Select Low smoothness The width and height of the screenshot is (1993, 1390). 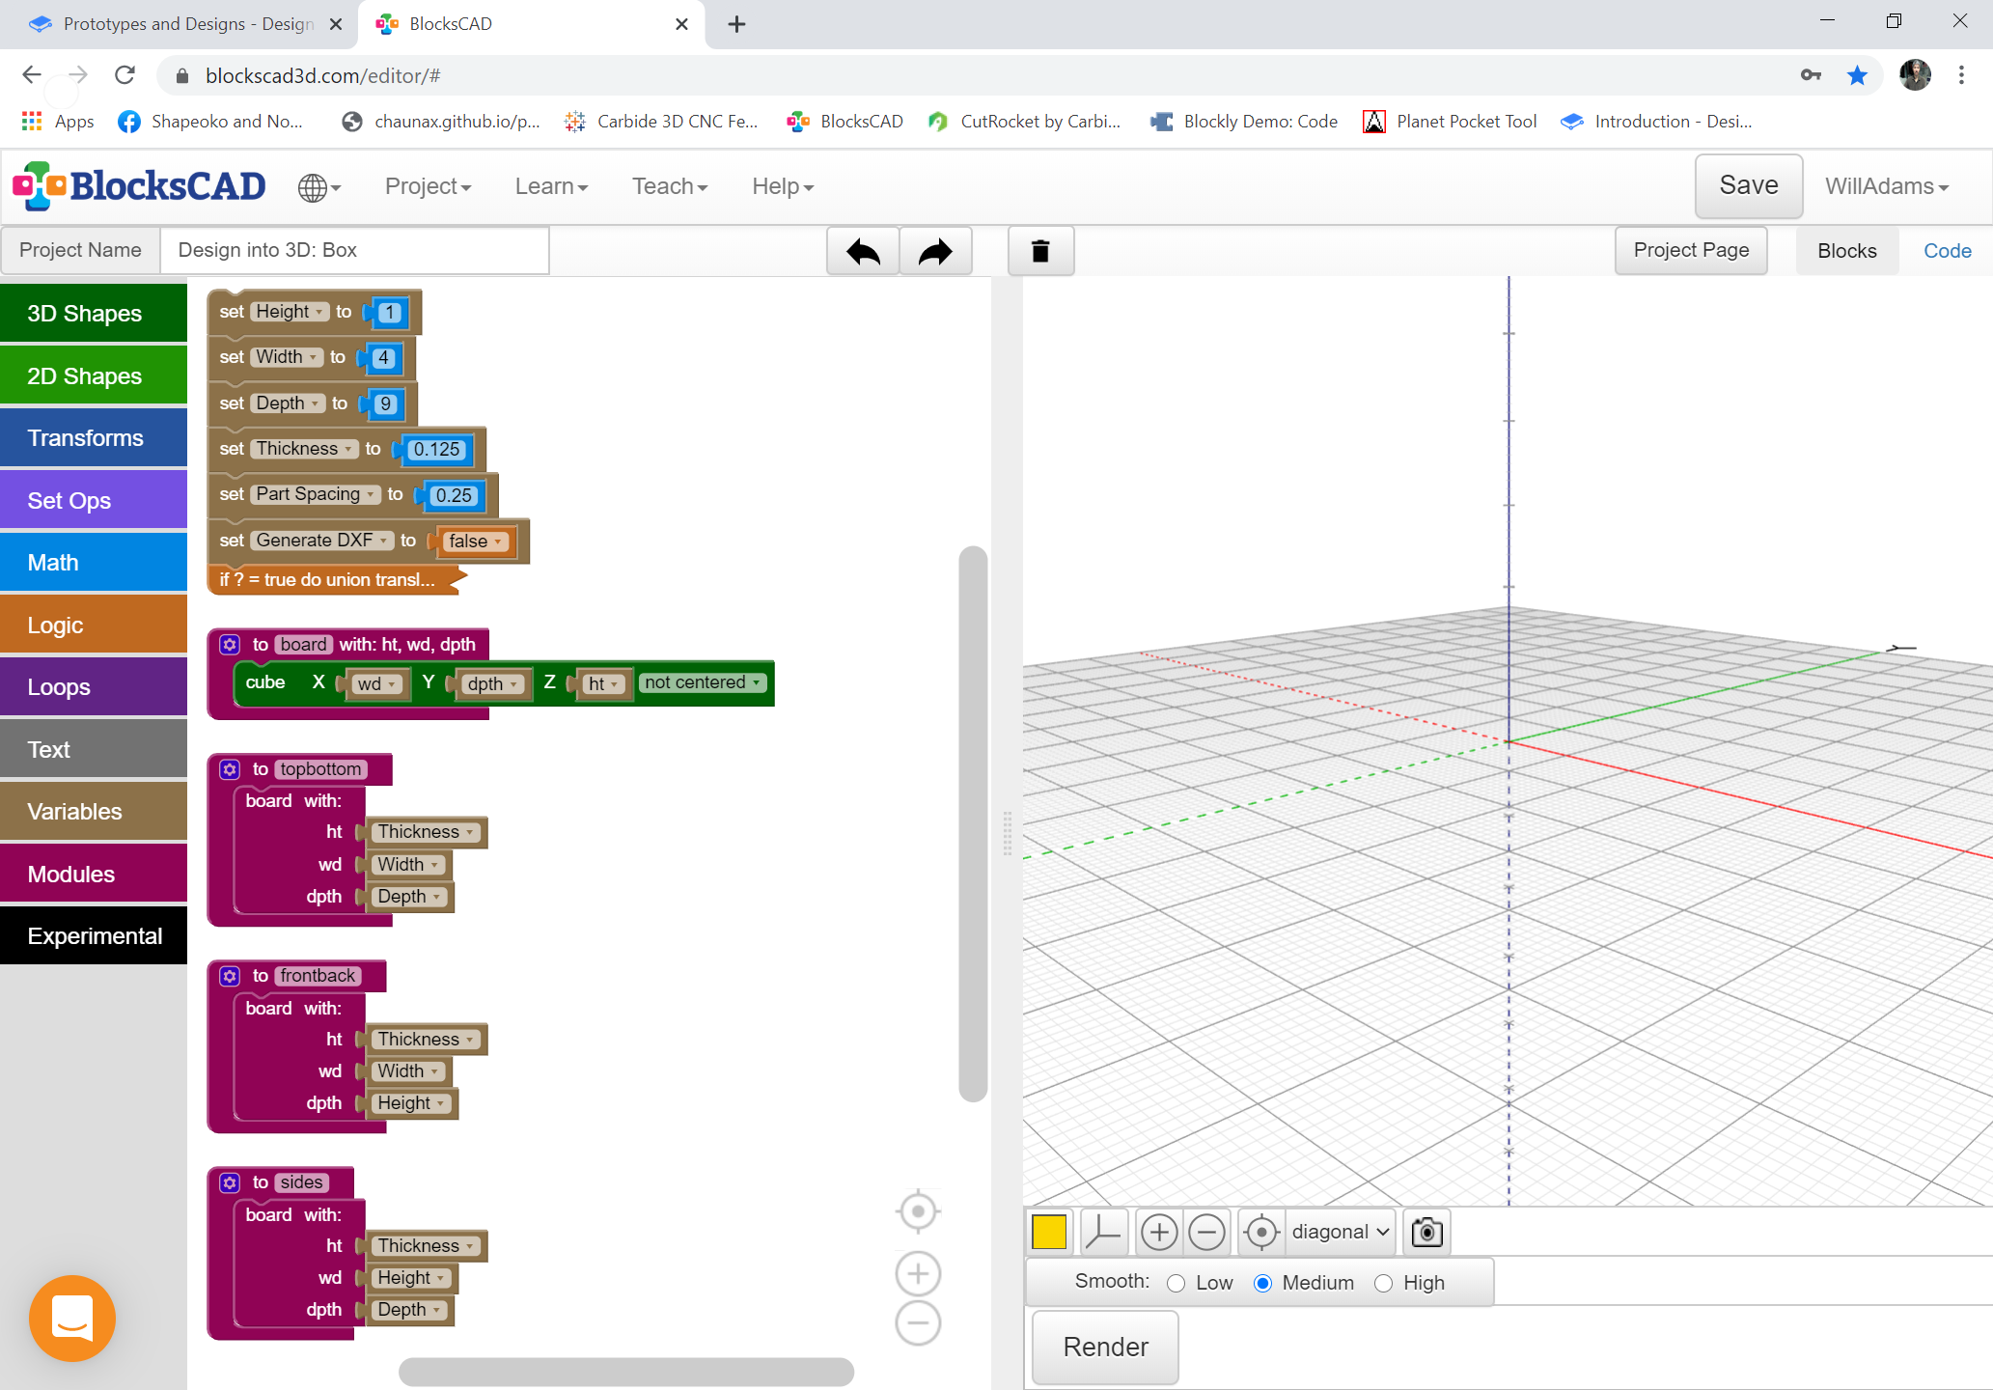point(1176,1283)
